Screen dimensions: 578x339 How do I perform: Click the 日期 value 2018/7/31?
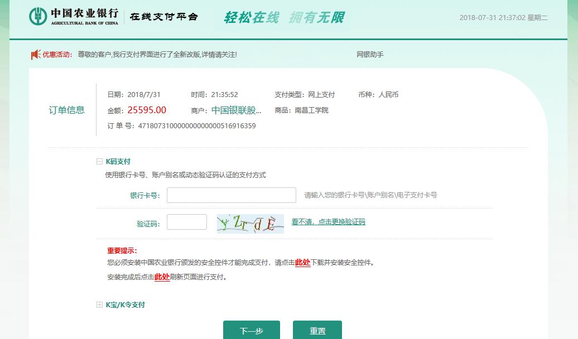click(144, 95)
